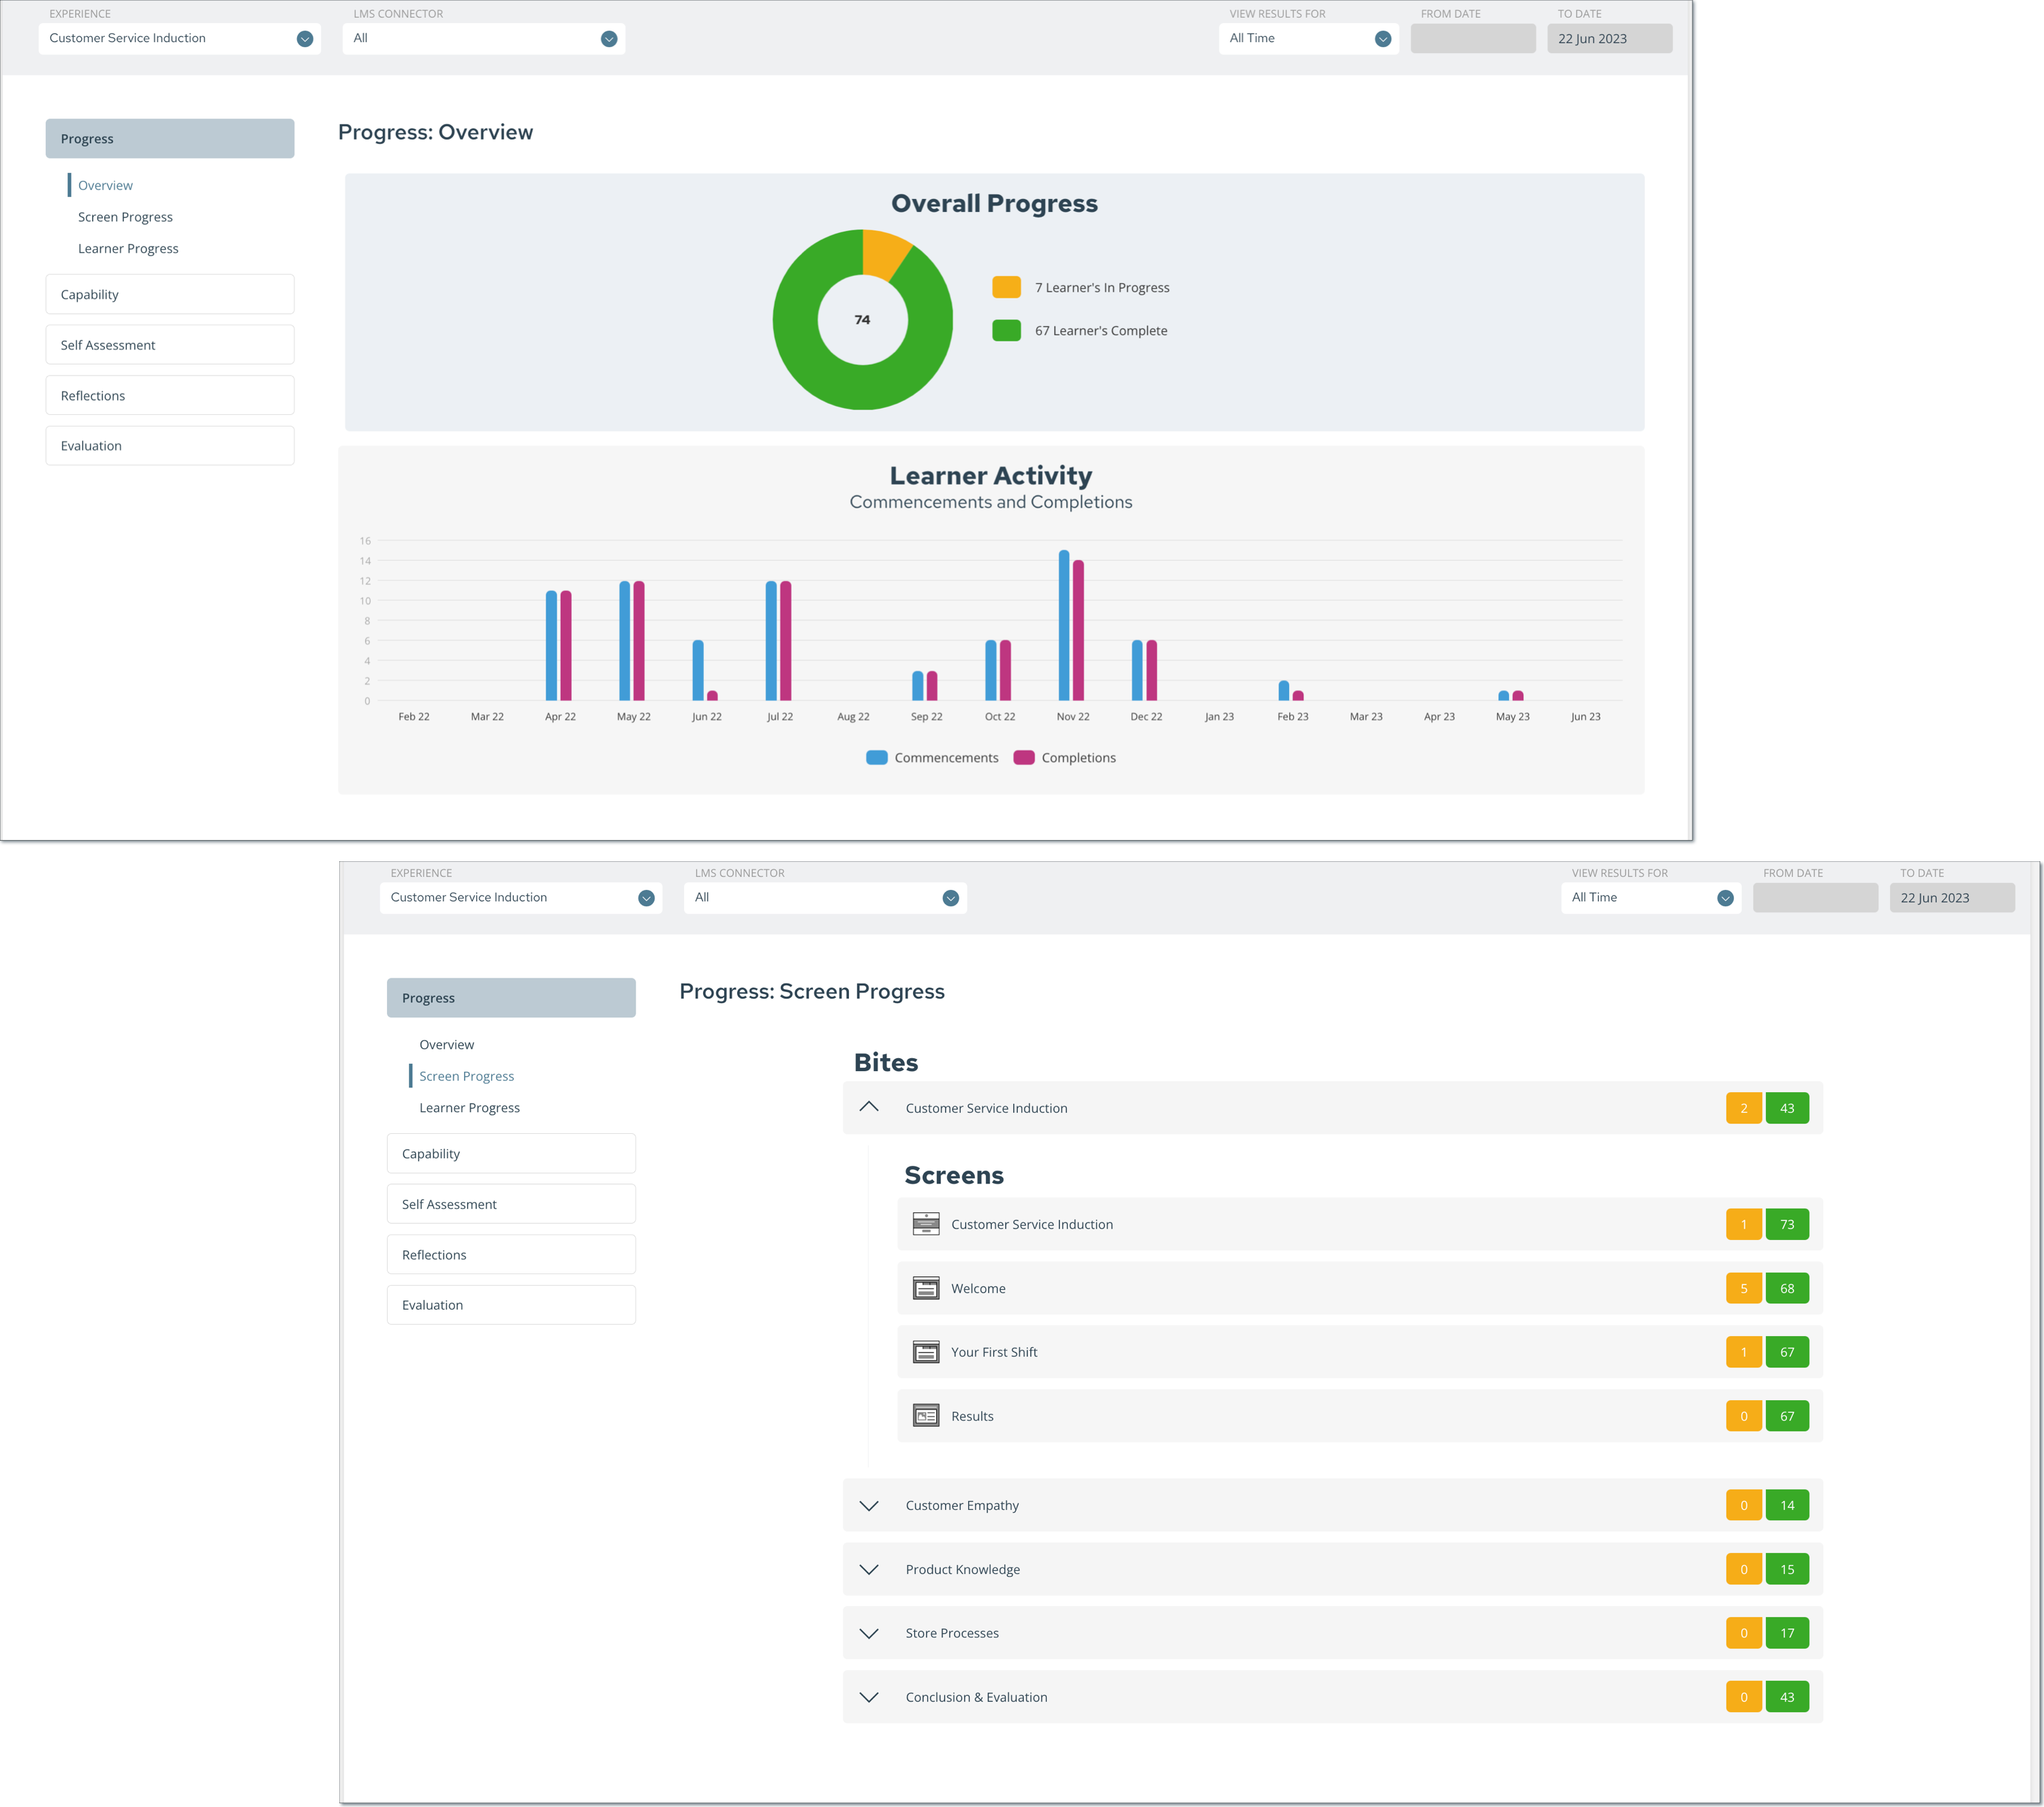
Task: Click To Date field in Screen Progress window
Action: [1952, 898]
